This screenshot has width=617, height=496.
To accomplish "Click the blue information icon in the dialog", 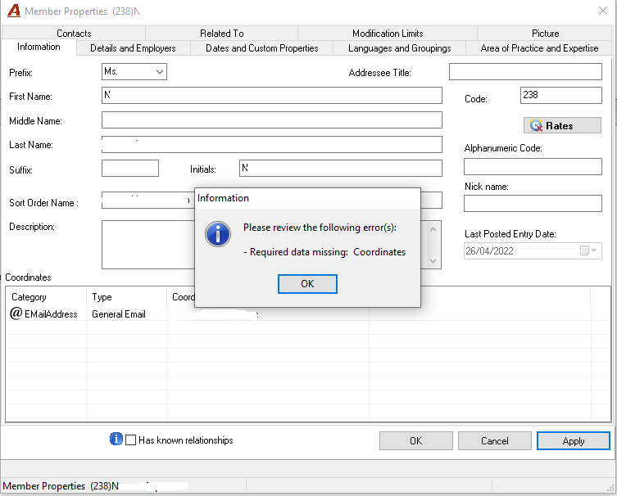I will click(218, 234).
